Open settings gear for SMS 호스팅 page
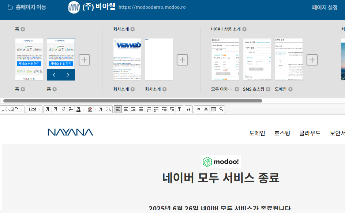This screenshot has height=213, width=345. tap(268, 89)
